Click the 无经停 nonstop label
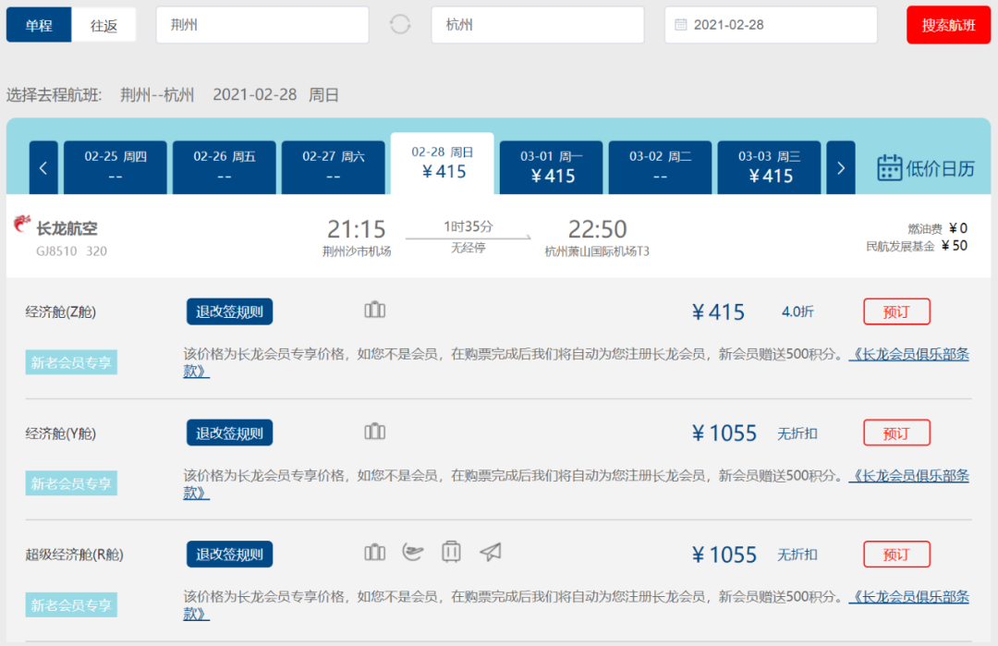 coord(468,248)
